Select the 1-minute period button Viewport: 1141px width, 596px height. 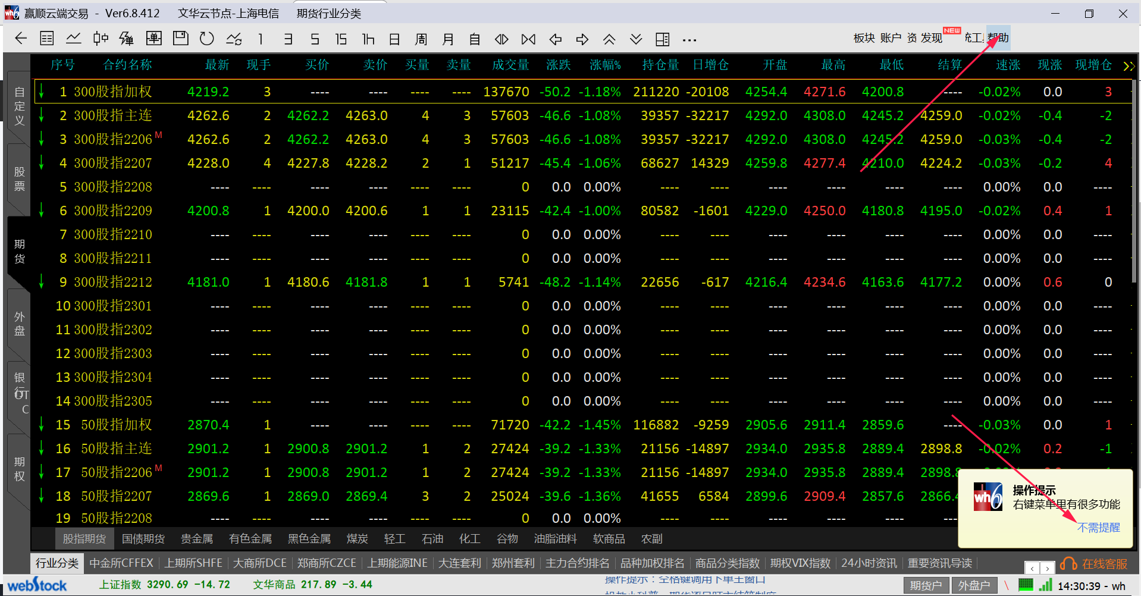[261, 39]
